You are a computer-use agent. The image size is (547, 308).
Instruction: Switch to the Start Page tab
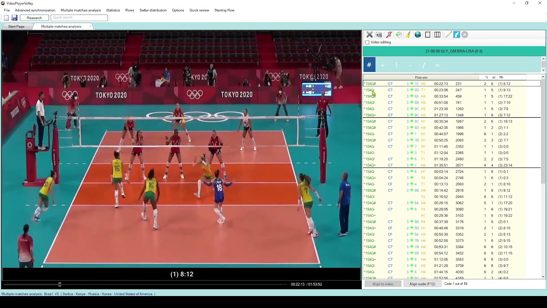(16, 26)
